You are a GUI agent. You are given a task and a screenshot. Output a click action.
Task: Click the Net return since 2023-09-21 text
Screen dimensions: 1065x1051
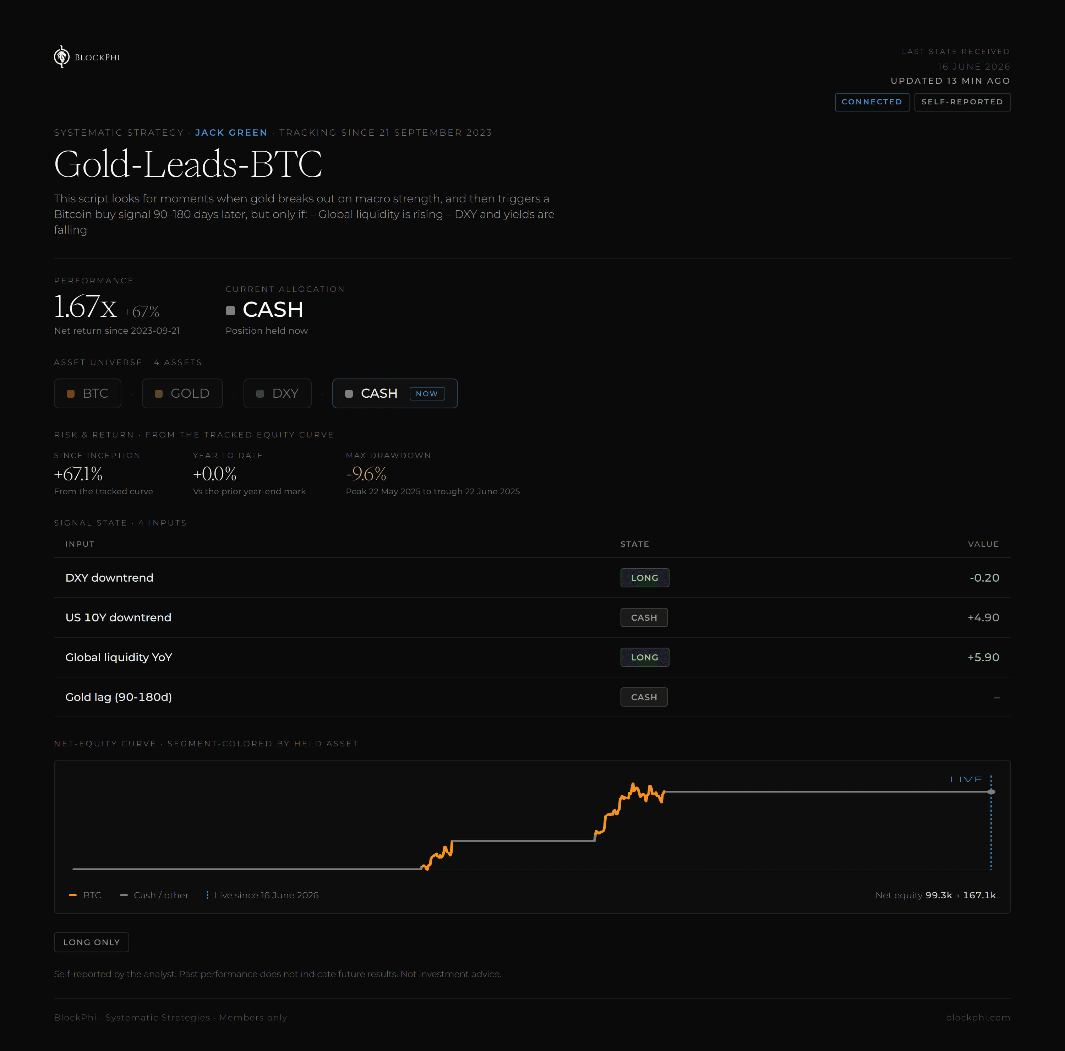tap(117, 331)
